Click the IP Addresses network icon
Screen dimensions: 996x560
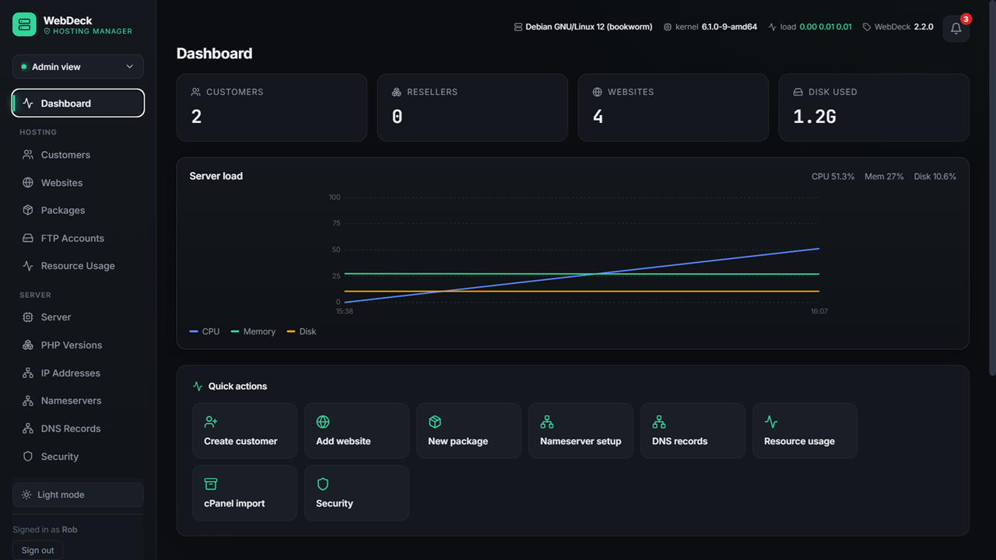pos(28,373)
